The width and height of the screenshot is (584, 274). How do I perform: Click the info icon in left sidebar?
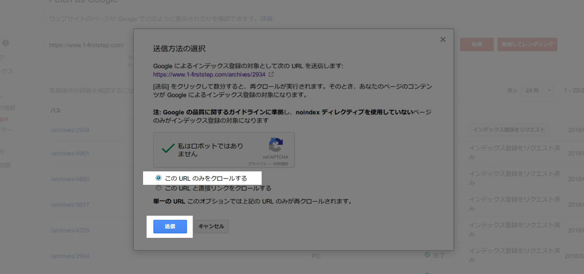pos(5,43)
